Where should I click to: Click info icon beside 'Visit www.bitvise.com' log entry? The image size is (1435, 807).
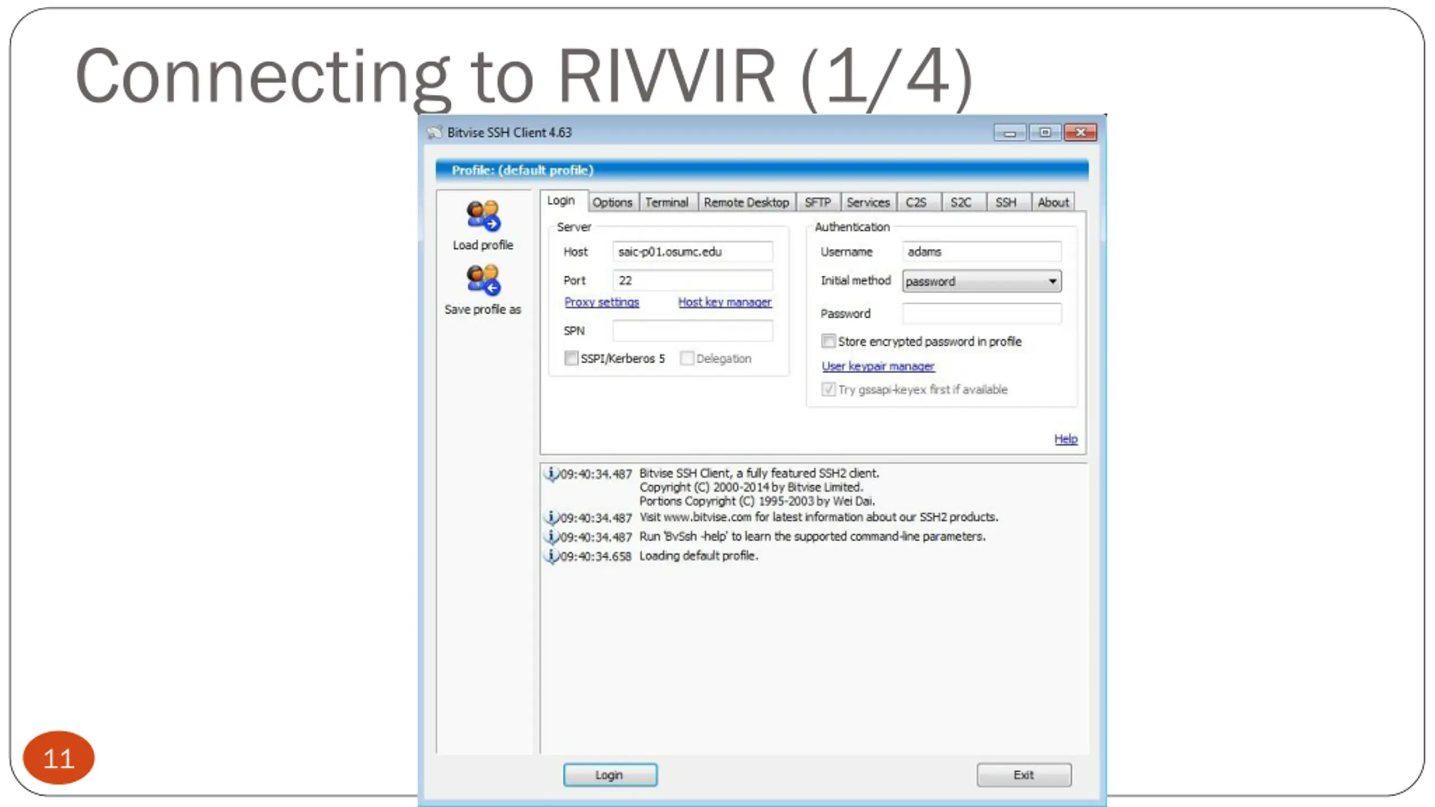pyautogui.click(x=552, y=517)
